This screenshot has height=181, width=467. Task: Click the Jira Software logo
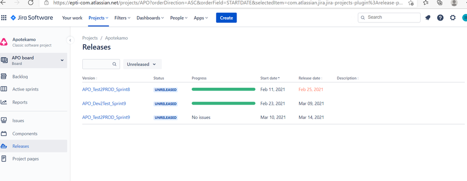point(32,18)
